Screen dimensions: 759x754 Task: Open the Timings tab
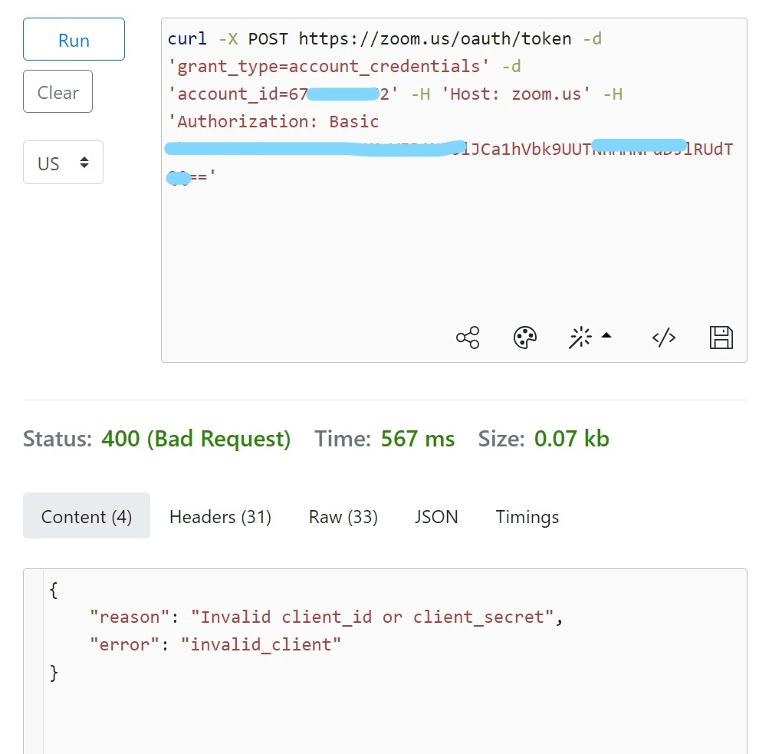tap(527, 517)
